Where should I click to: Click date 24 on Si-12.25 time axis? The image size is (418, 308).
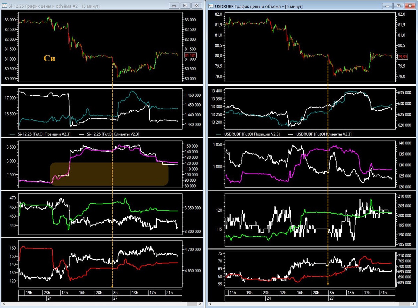(x=49, y=298)
